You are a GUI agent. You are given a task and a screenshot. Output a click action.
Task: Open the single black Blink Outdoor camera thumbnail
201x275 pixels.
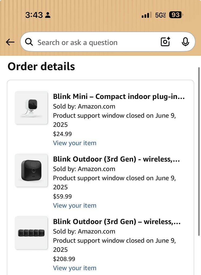[31, 170]
